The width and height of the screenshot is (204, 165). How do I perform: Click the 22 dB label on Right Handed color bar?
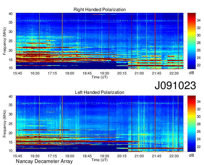pos(199,65)
